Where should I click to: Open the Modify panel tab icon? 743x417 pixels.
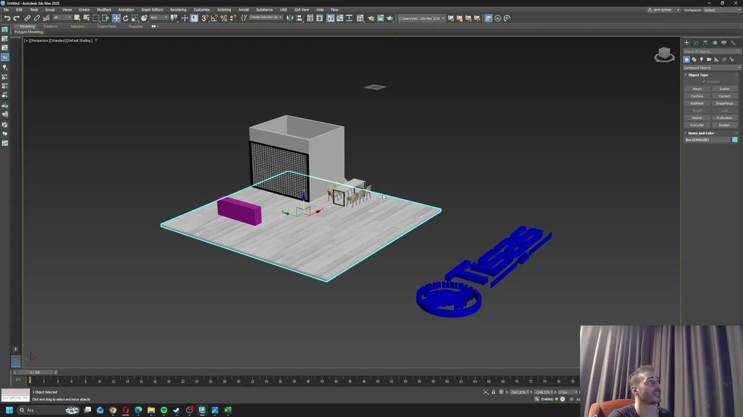tap(696, 42)
